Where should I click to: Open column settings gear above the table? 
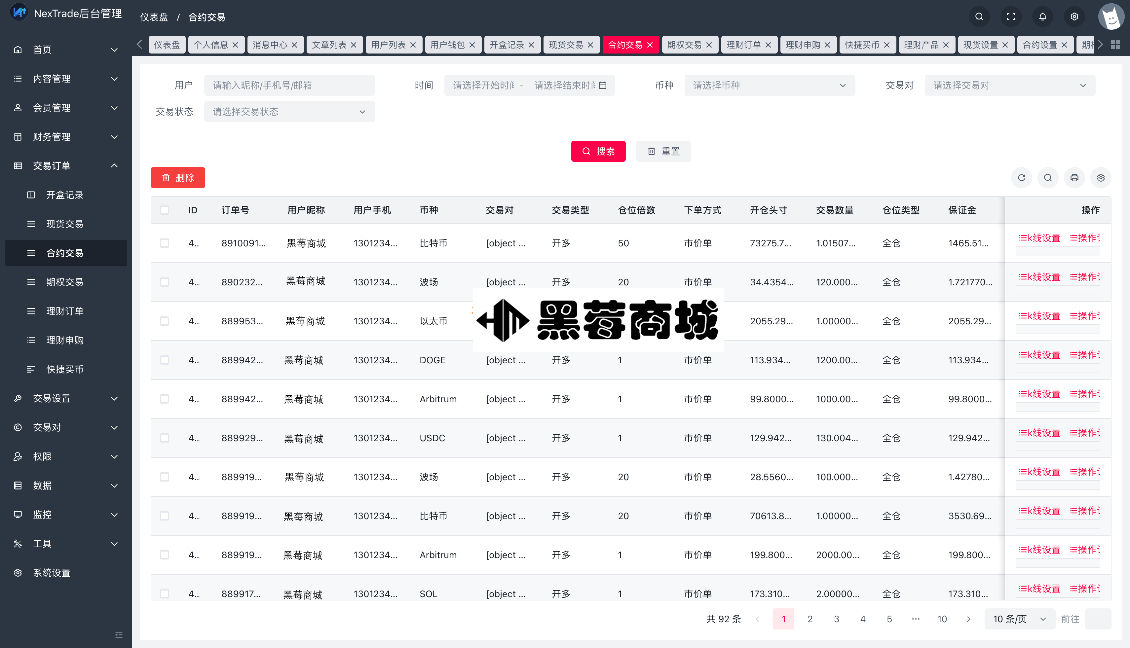click(x=1101, y=178)
